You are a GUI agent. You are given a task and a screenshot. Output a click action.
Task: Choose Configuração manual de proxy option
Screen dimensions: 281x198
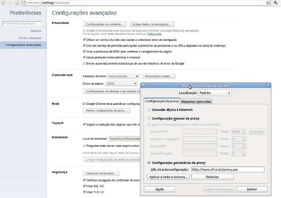click(x=149, y=119)
